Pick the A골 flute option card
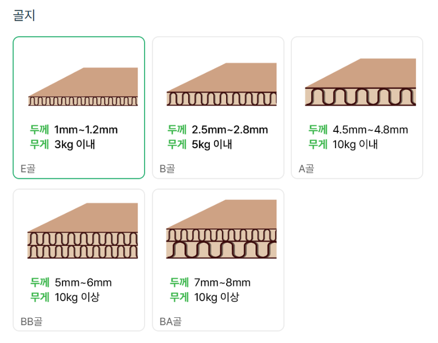Image resolution: width=438 pixels, height=343 pixels. tap(357, 107)
